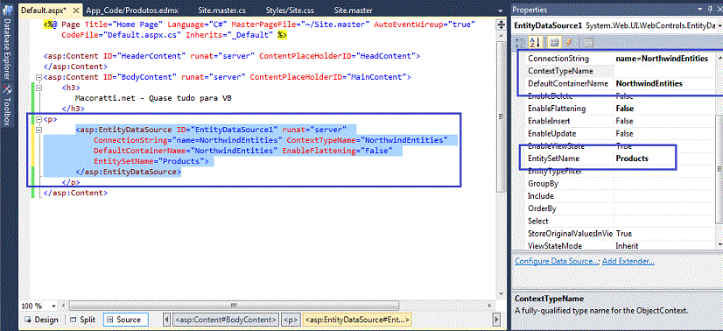
Task: Open the Styles/Site.css tab
Action: tap(290, 10)
